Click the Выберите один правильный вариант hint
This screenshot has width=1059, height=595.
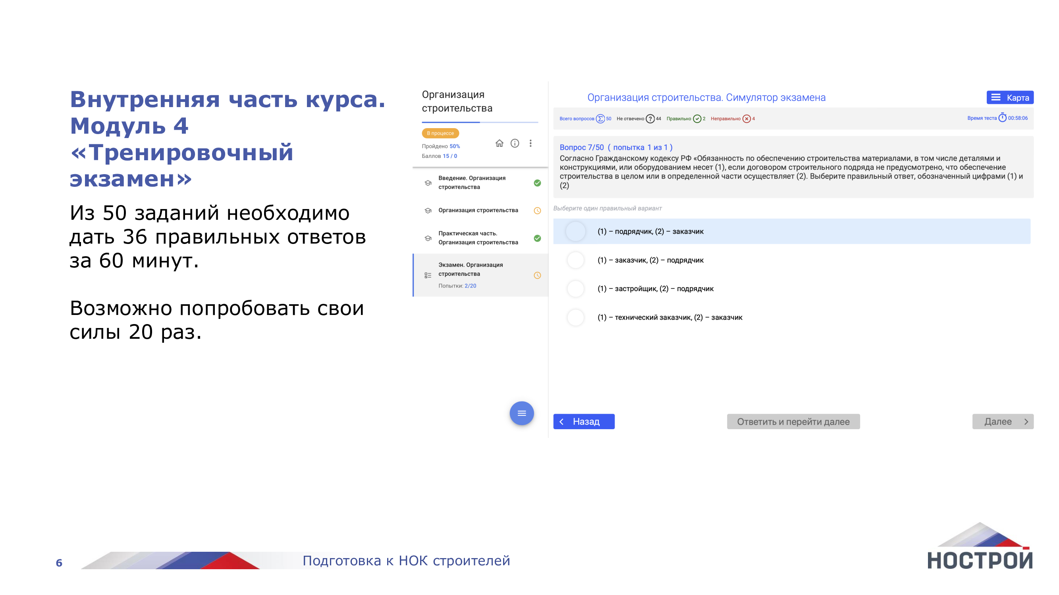[607, 208]
